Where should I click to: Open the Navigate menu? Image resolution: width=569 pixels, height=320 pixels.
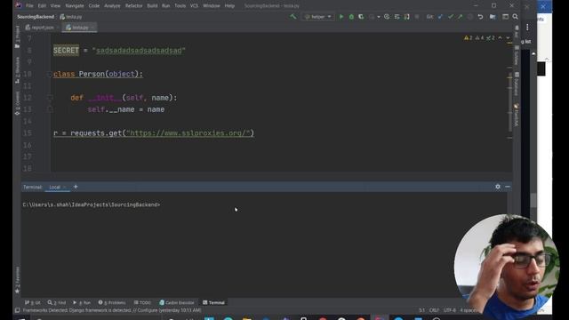point(75,6)
